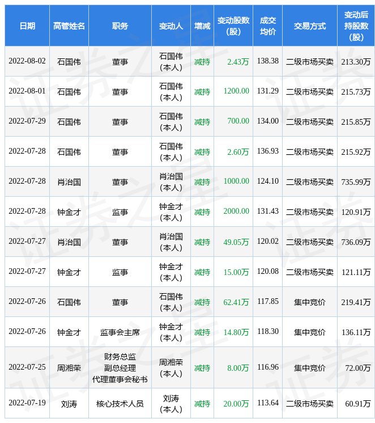375x423 pixels.
Task: Click the 变动后持股数(股) column header
Action: click(356, 26)
